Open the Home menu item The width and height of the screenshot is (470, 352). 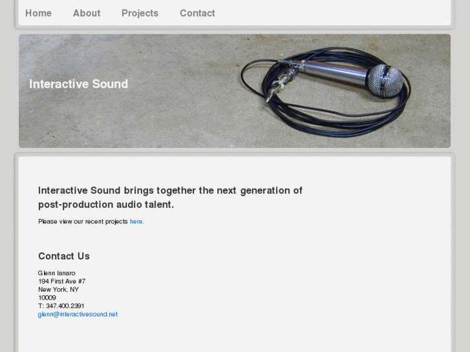[38, 13]
